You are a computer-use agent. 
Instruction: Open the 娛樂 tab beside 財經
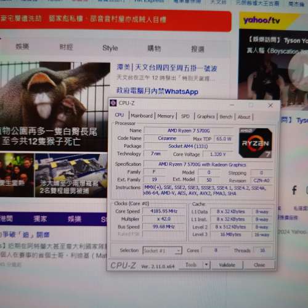pos(22,46)
